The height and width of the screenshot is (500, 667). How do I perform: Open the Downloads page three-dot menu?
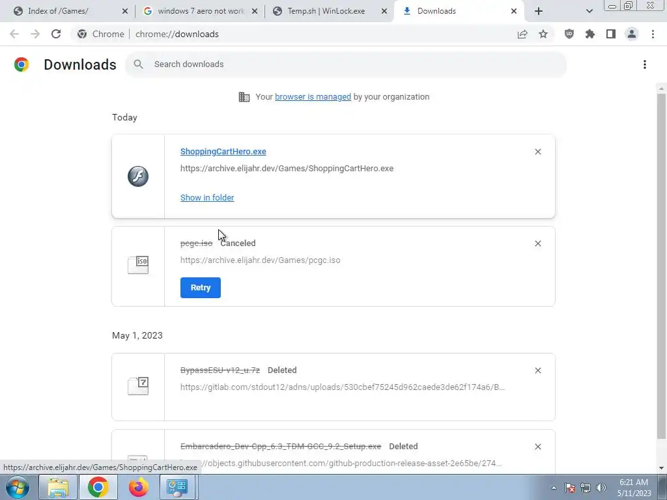pos(645,64)
